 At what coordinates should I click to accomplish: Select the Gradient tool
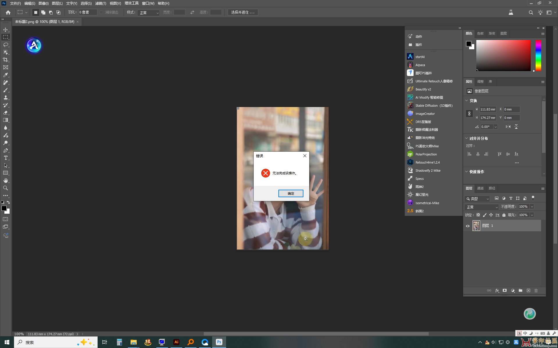point(6,120)
